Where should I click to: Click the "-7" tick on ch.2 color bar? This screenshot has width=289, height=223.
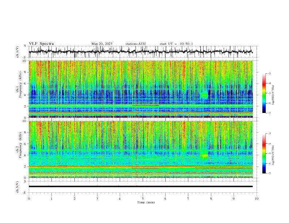tap(269, 173)
